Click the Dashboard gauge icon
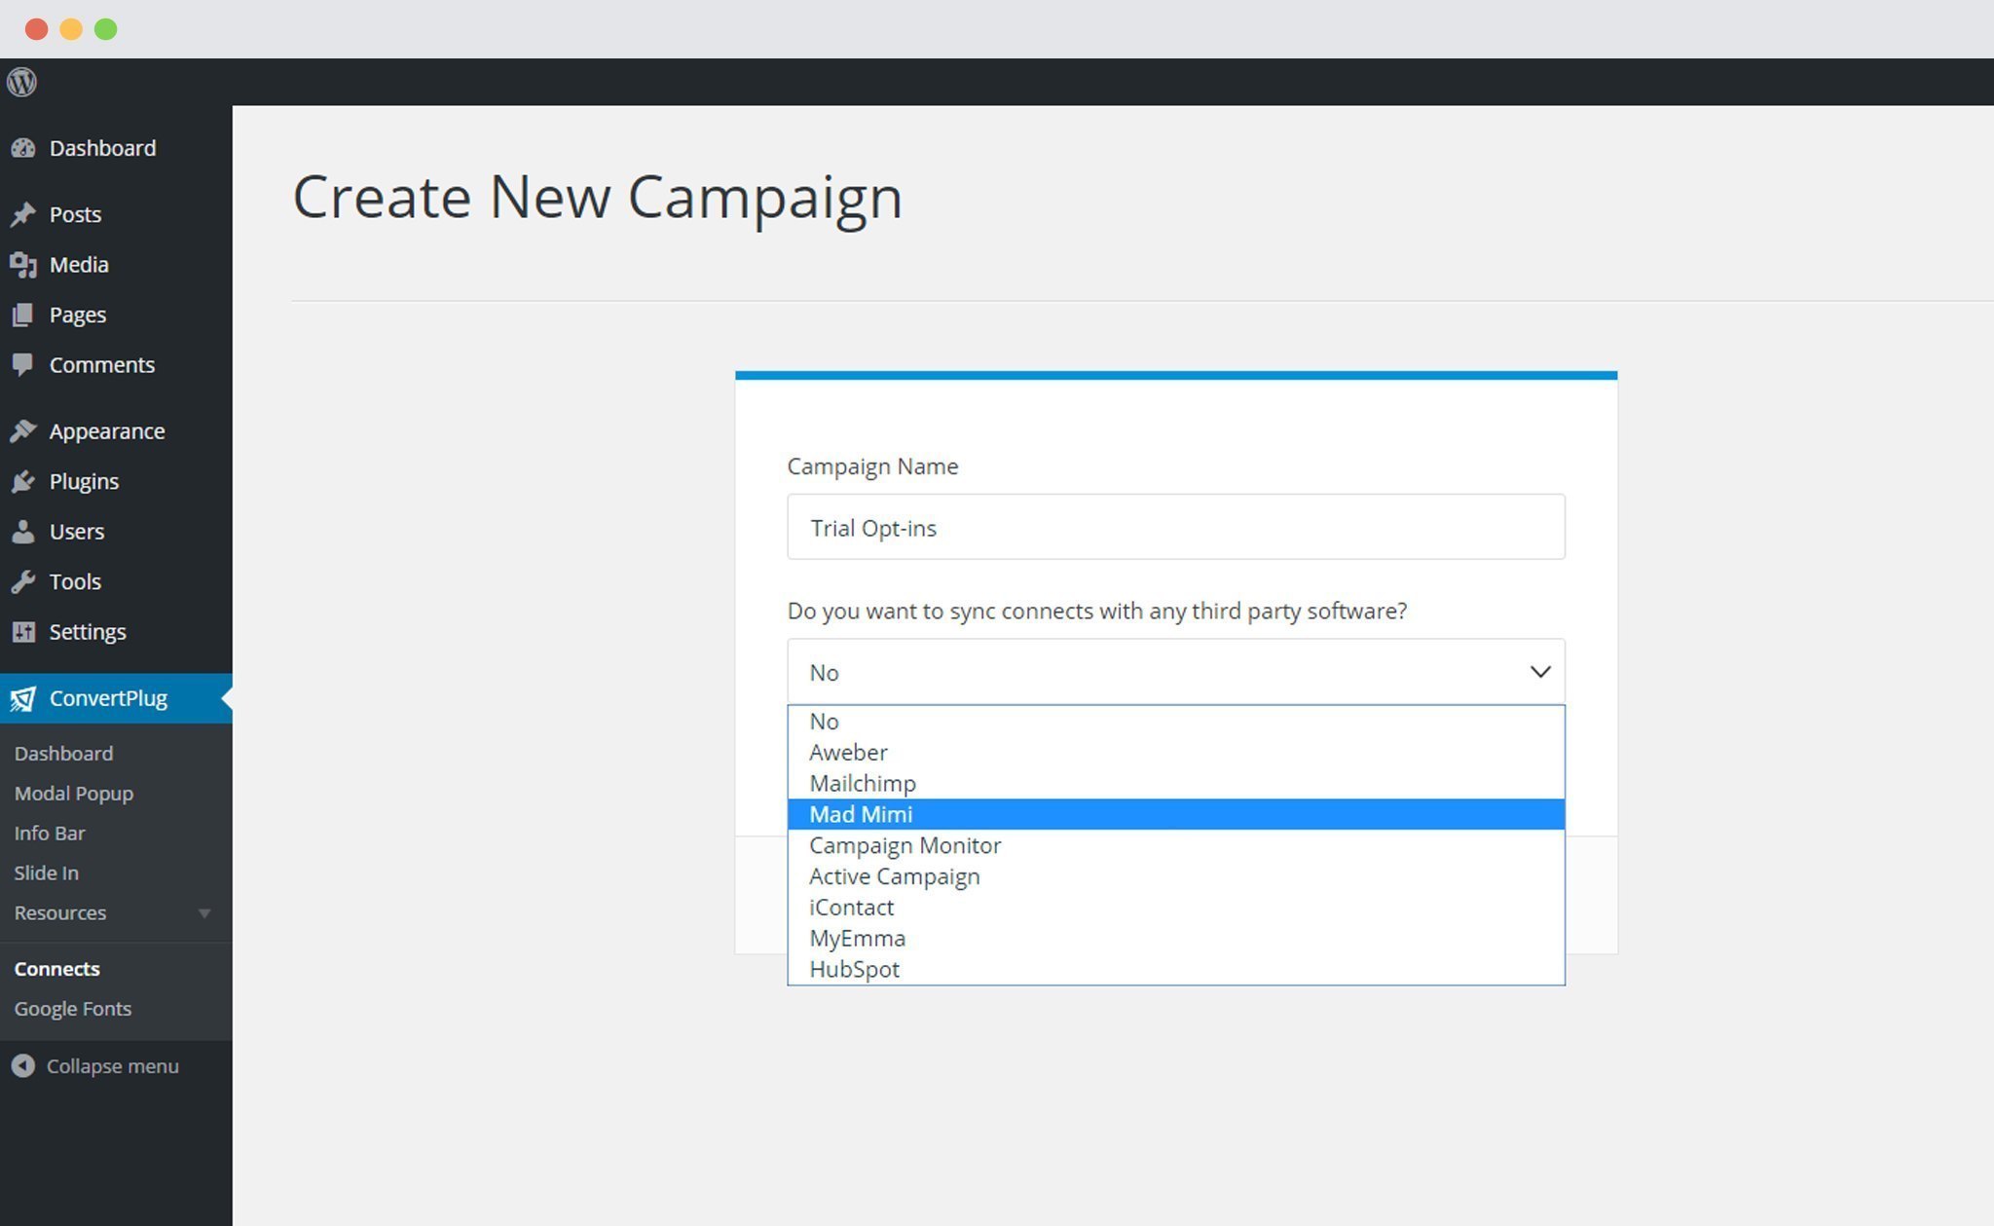1994x1226 pixels. pyautogui.click(x=23, y=148)
